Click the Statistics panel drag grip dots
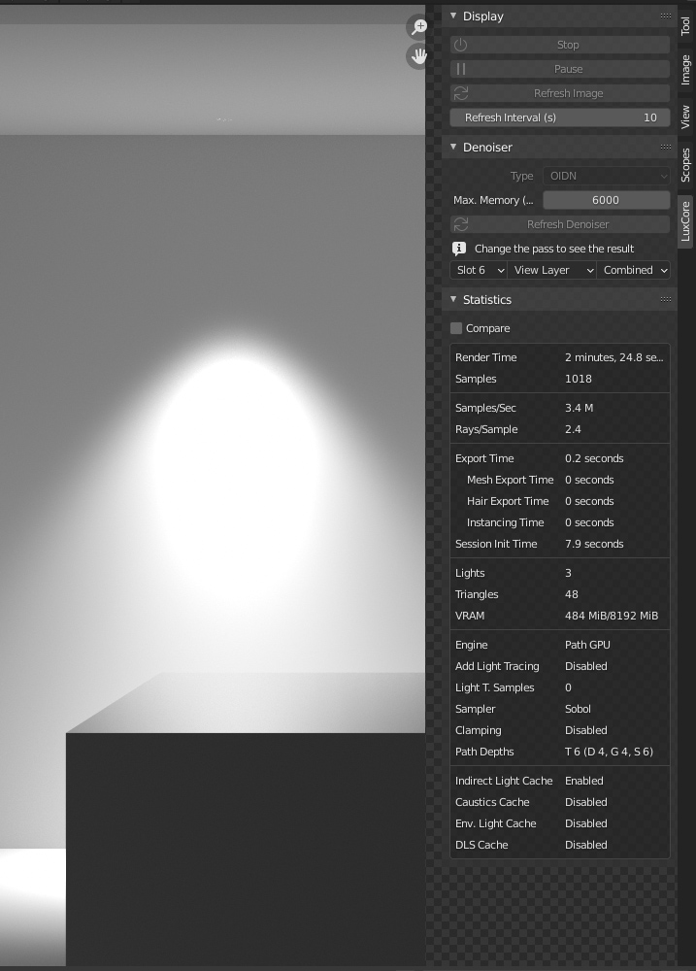The height and width of the screenshot is (971, 696). tap(665, 299)
